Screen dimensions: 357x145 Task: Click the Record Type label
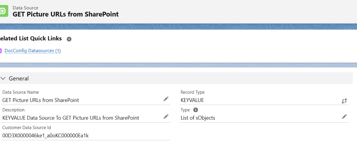click(192, 92)
